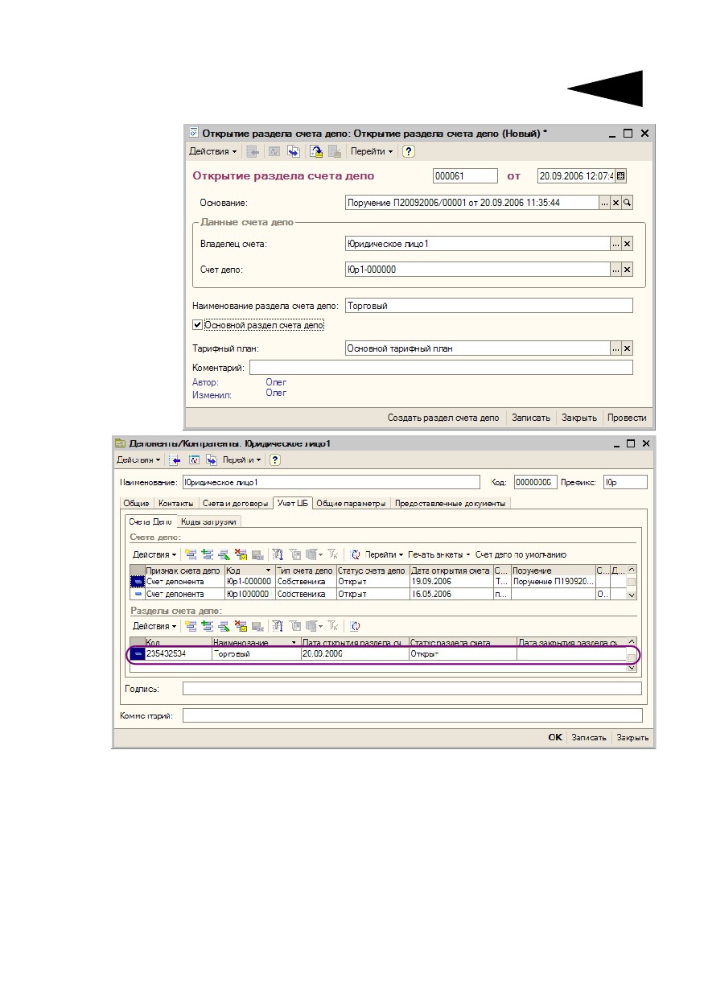Click Закрыть in Открытие раздела window
The width and height of the screenshot is (704, 997).
click(x=579, y=418)
